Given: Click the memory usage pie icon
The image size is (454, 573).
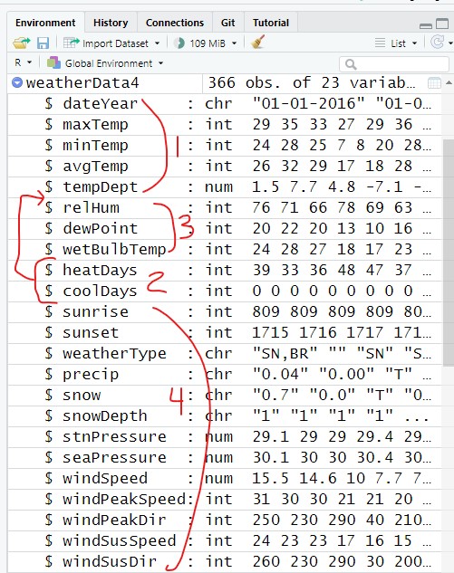Looking at the screenshot, I should (x=179, y=43).
